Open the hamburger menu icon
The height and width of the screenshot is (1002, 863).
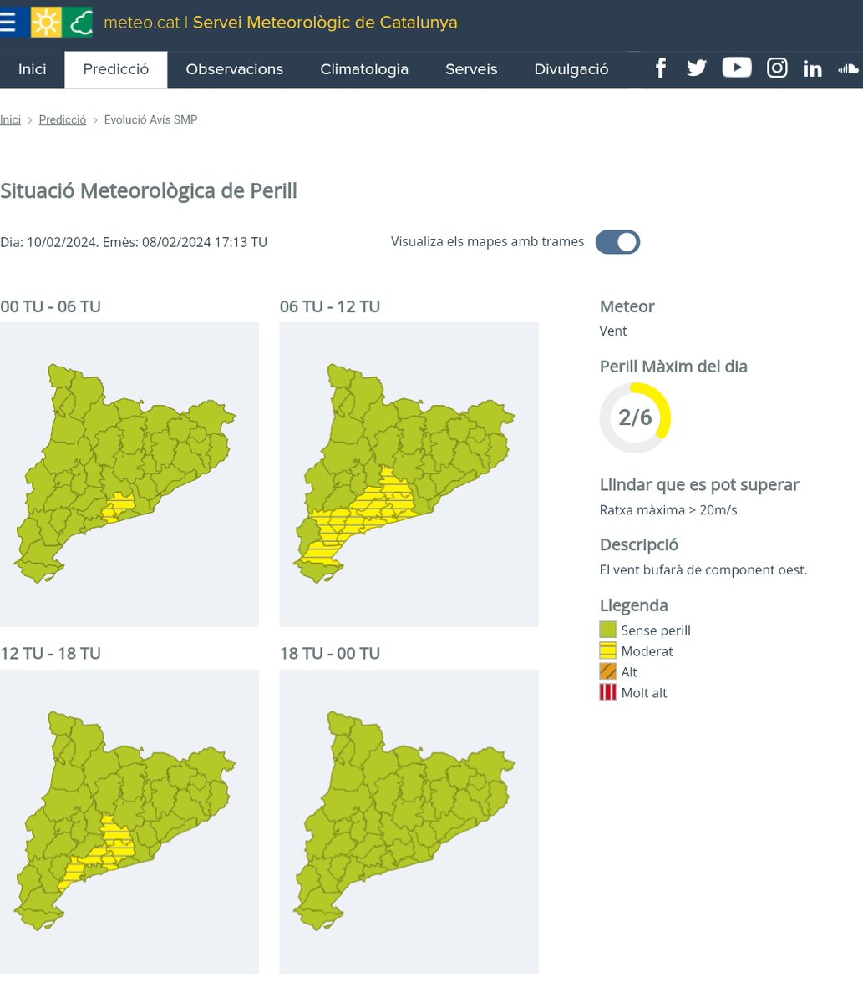tap(7, 22)
